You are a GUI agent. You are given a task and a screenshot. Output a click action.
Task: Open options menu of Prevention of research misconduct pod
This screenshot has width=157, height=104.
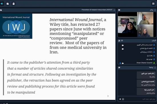[x=114, y=10]
